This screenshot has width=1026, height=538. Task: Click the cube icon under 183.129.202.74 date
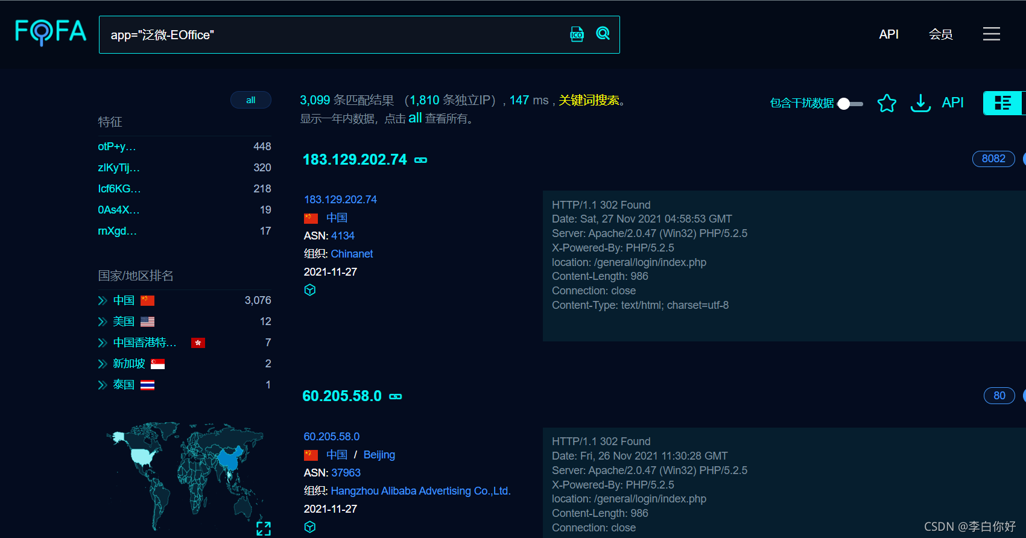tap(310, 290)
